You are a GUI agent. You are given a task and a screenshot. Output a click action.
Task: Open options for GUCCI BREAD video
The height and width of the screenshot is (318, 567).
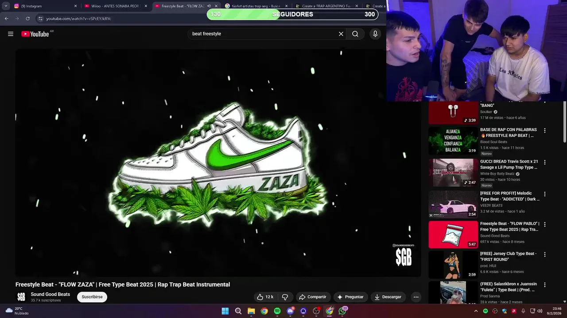point(545,162)
